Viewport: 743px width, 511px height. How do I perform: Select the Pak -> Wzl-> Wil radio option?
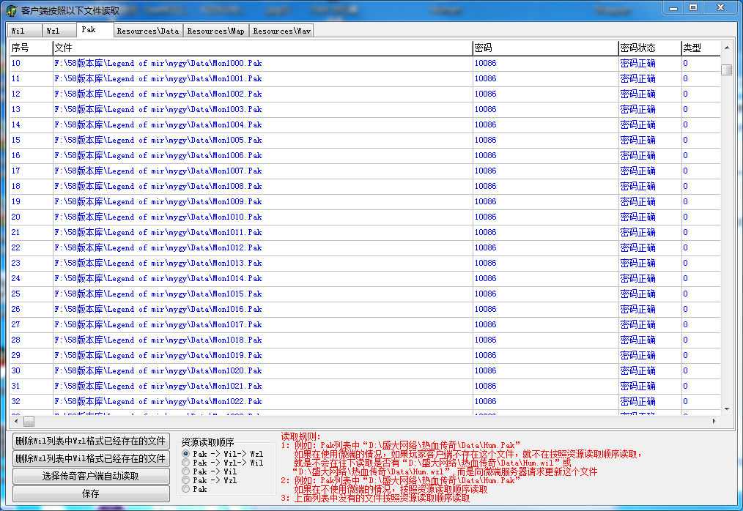pyautogui.click(x=186, y=463)
